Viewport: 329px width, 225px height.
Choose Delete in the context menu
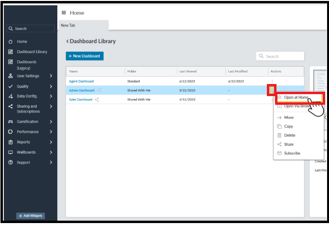click(x=299, y=135)
